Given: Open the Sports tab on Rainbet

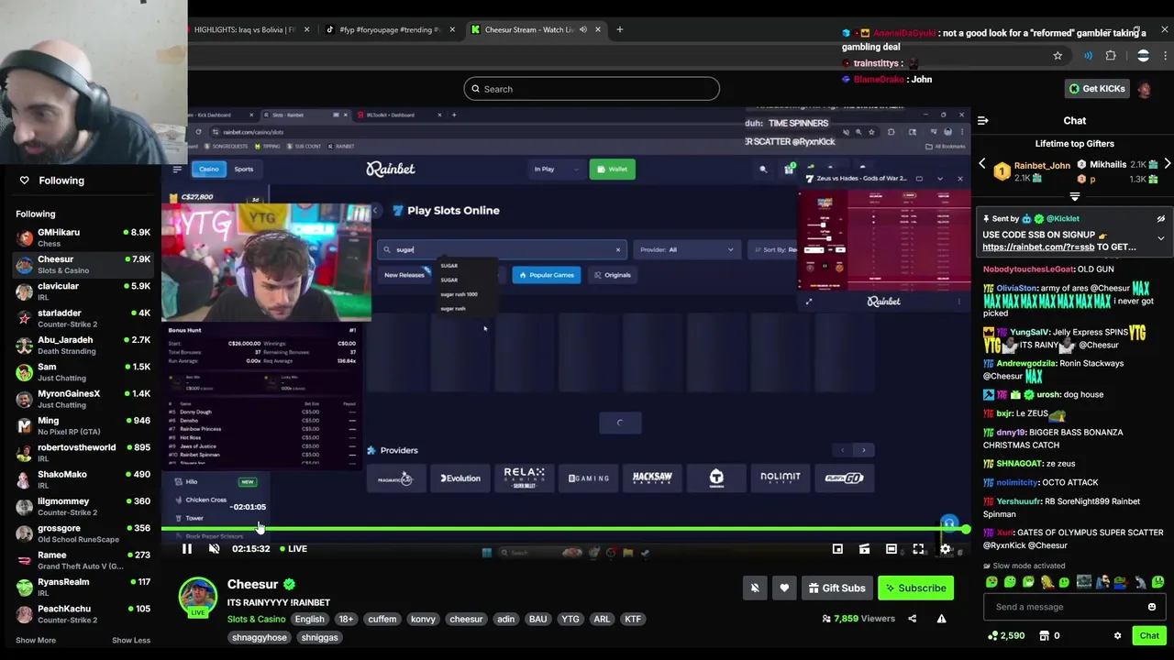Looking at the screenshot, I should [244, 169].
